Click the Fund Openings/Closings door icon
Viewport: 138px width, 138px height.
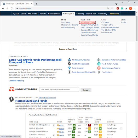click(x=70, y=72)
